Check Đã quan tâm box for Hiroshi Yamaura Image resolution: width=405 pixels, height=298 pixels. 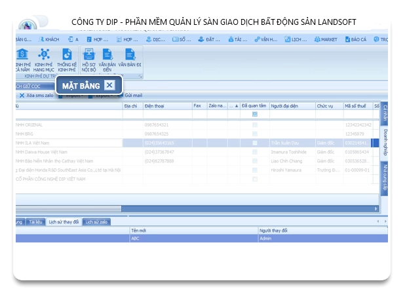pyautogui.click(x=254, y=169)
